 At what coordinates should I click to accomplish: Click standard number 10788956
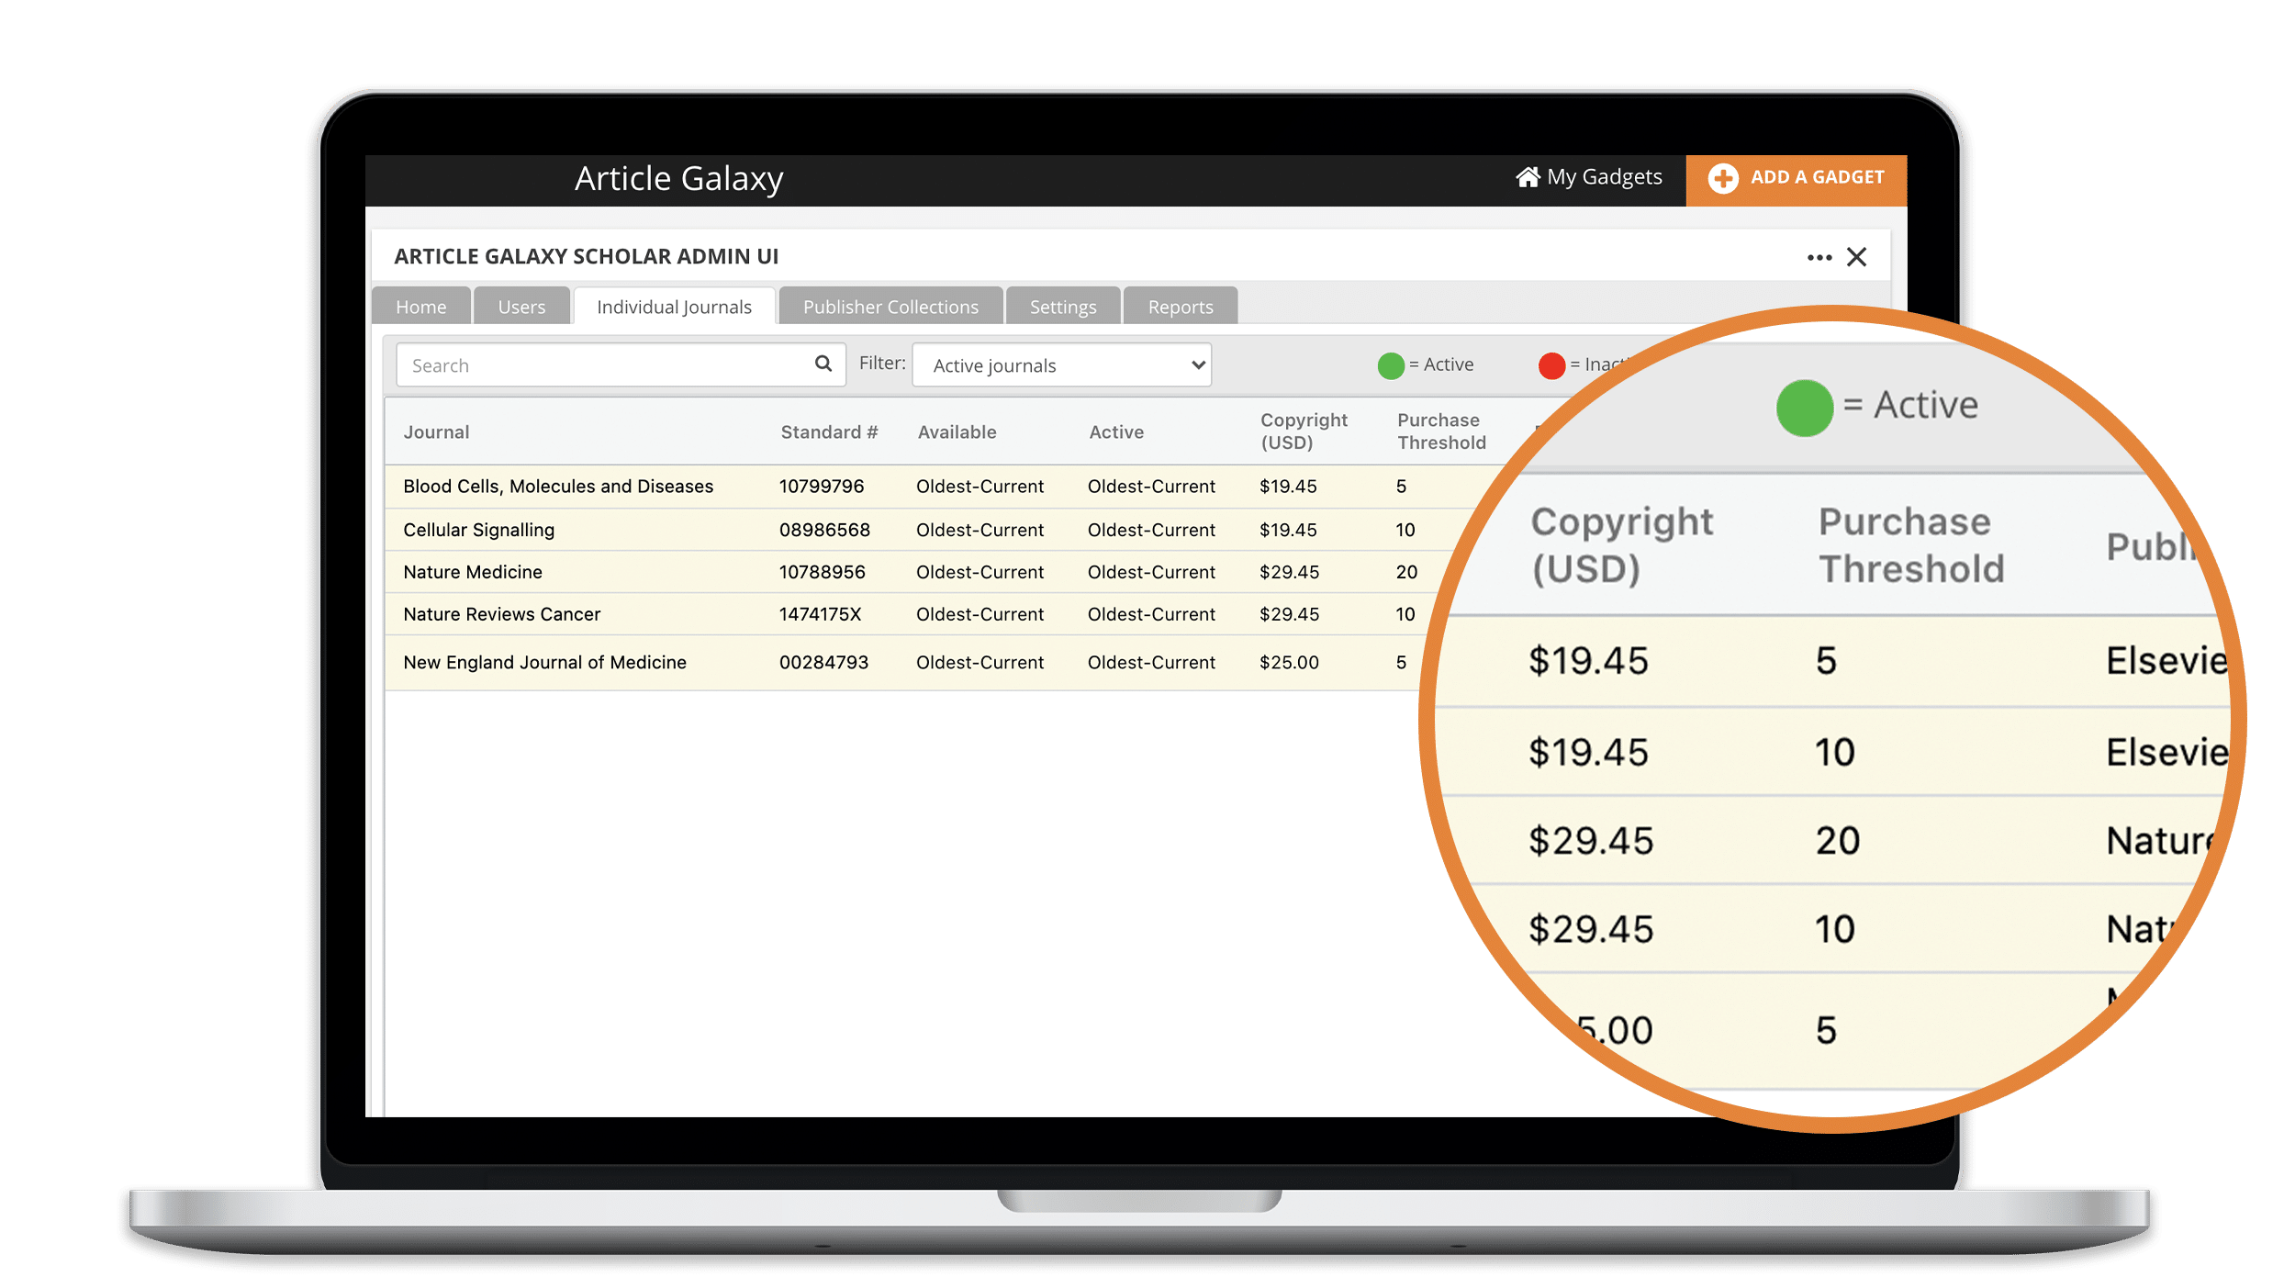[823, 572]
